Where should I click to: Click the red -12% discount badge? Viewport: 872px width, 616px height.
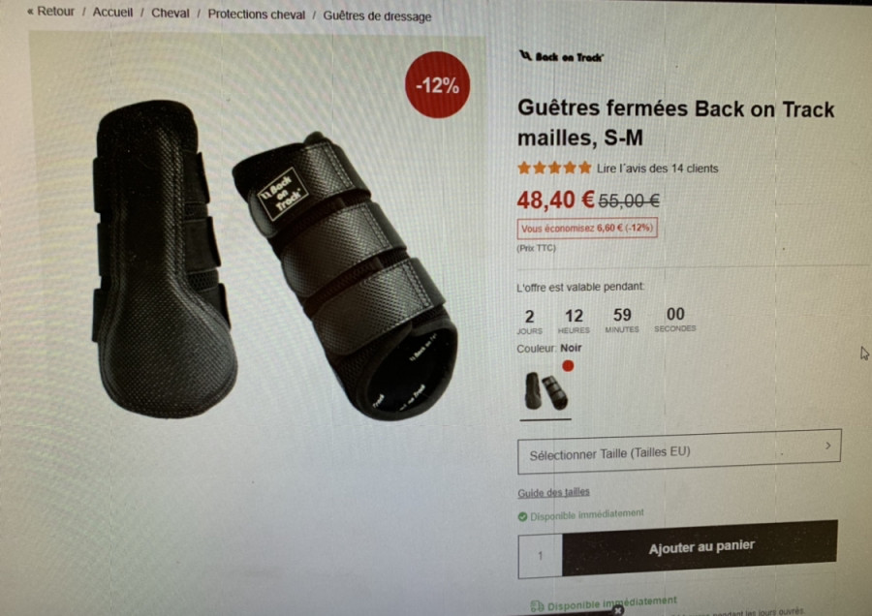point(438,85)
